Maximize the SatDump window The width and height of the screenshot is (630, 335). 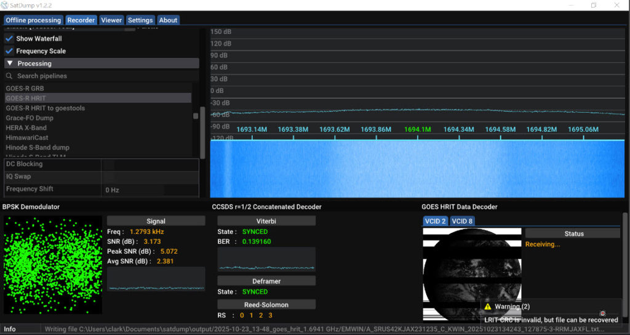594,5
